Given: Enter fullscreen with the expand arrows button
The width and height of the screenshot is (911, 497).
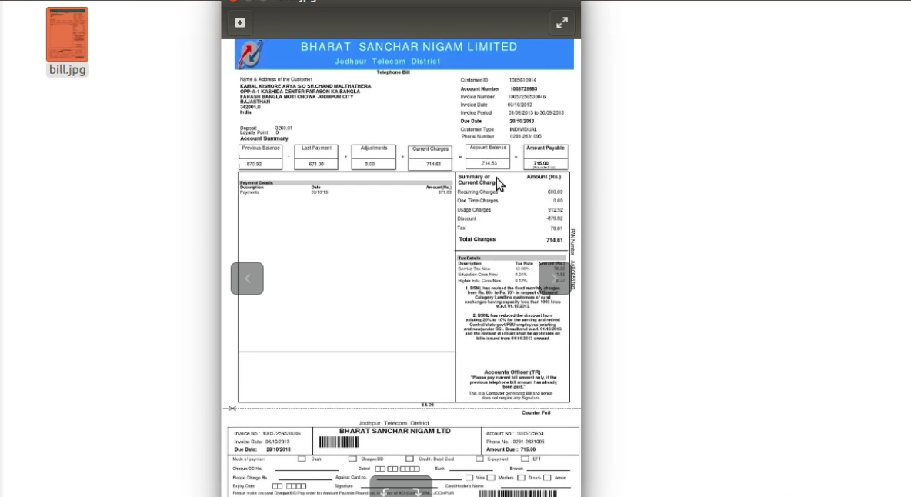Looking at the screenshot, I should [562, 23].
